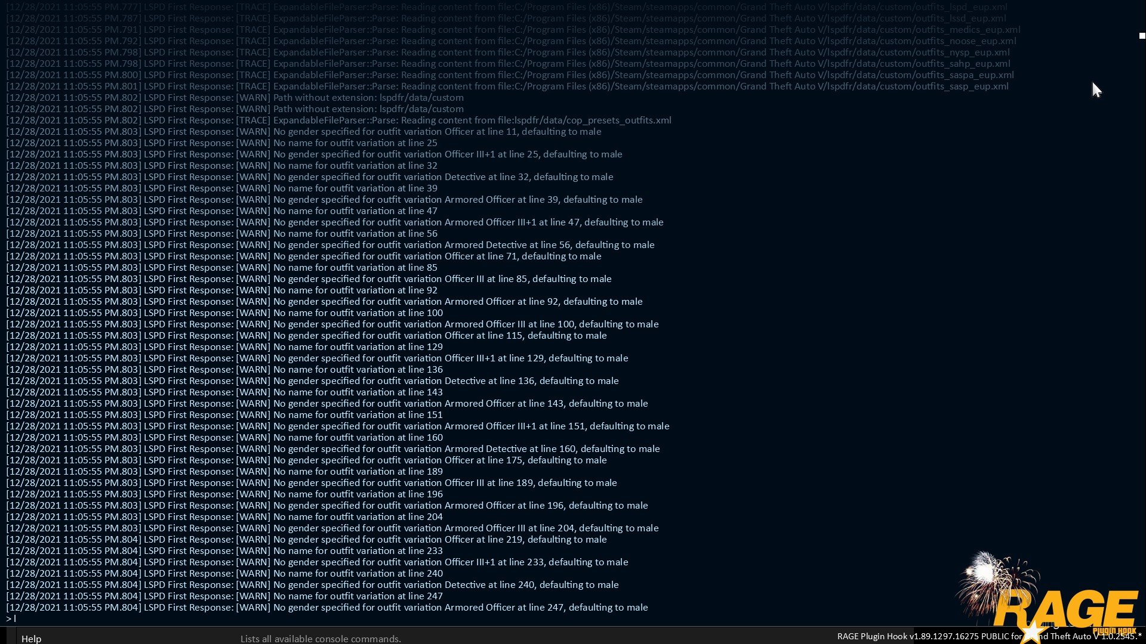This screenshot has width=1146, height=644.
Task: Click the warning for Detective at line 240
Action: click(312, 585)
